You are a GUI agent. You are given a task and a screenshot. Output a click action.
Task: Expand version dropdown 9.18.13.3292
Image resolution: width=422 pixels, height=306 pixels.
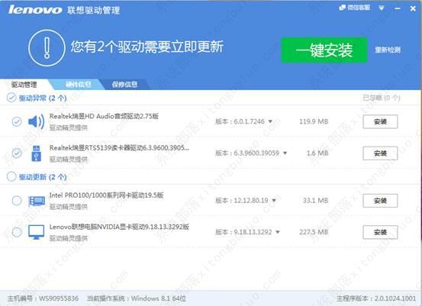(x=278, y=232)
